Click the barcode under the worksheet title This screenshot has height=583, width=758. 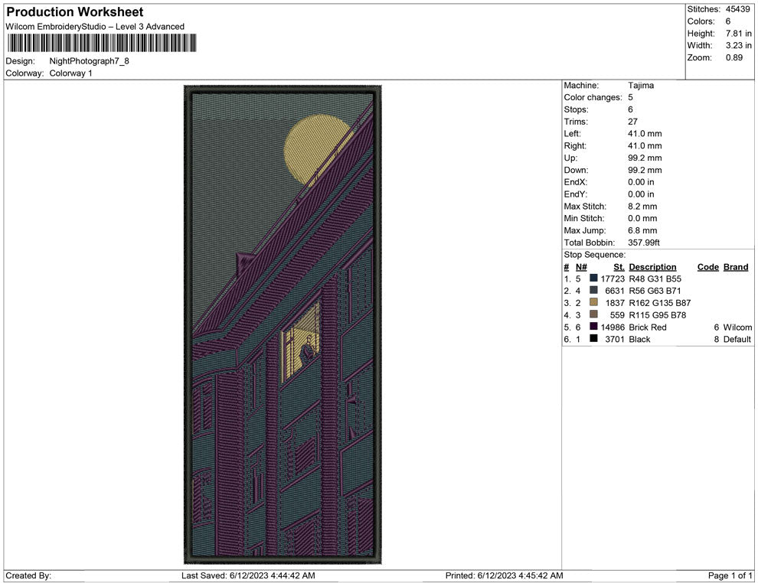[x=101, y=43]
